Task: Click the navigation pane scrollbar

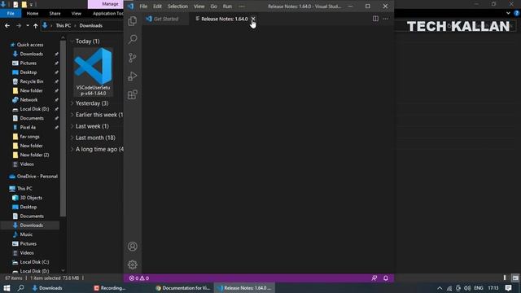Action: (63, 128)
